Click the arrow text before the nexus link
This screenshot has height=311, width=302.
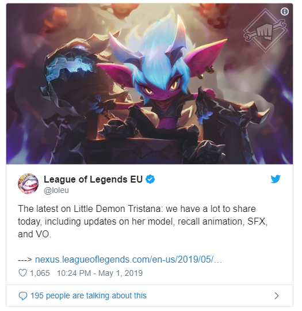(x=25, y=259)
